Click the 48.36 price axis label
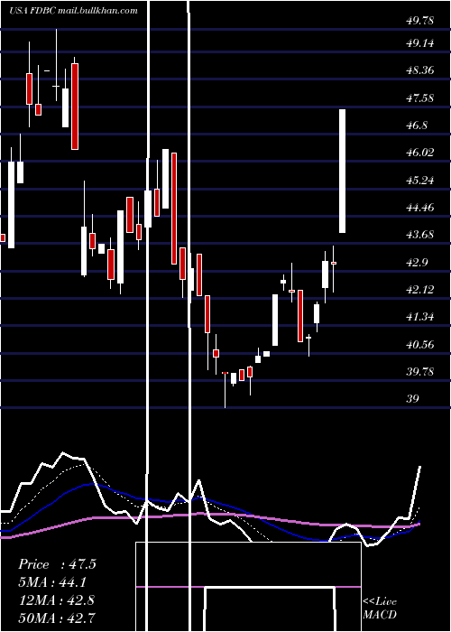451x632 pixels. [x=420, y=70]
